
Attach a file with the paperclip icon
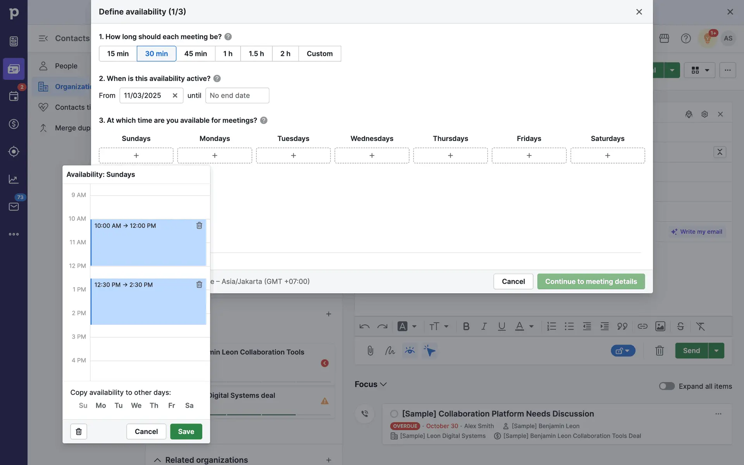(x=370, y=351)
